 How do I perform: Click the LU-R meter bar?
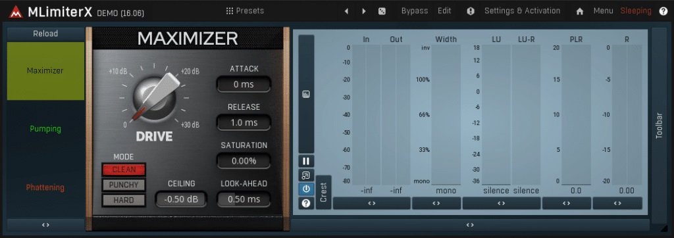526,114
